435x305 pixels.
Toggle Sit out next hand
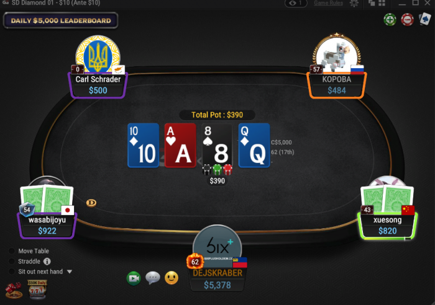coord(36,272)
